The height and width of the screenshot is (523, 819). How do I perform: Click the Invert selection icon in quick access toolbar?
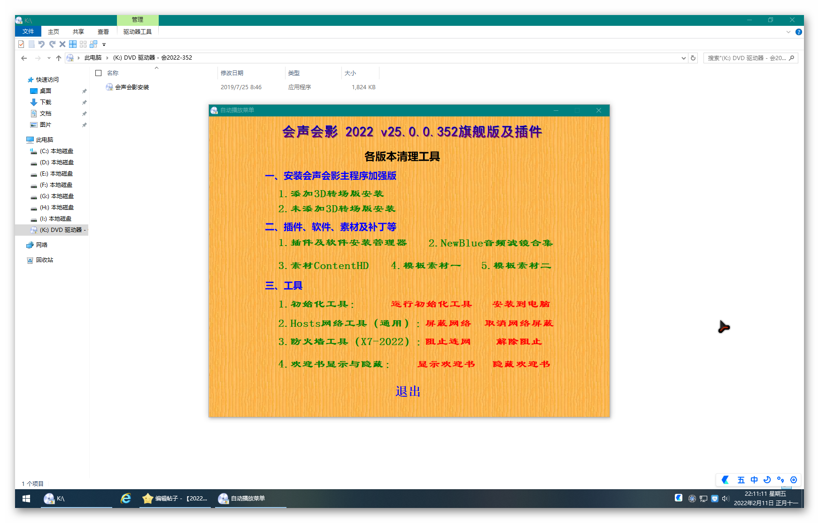click(x=93, y=44)
